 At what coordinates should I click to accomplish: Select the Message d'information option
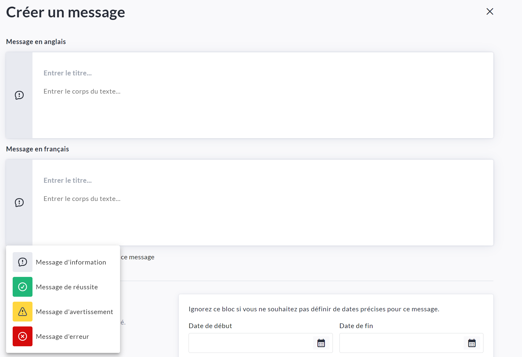tap(71, 262)
